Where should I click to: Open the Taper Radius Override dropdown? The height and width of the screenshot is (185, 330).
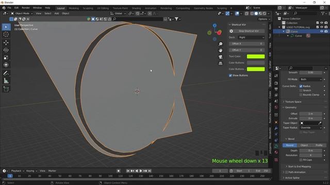pos(310,127)
